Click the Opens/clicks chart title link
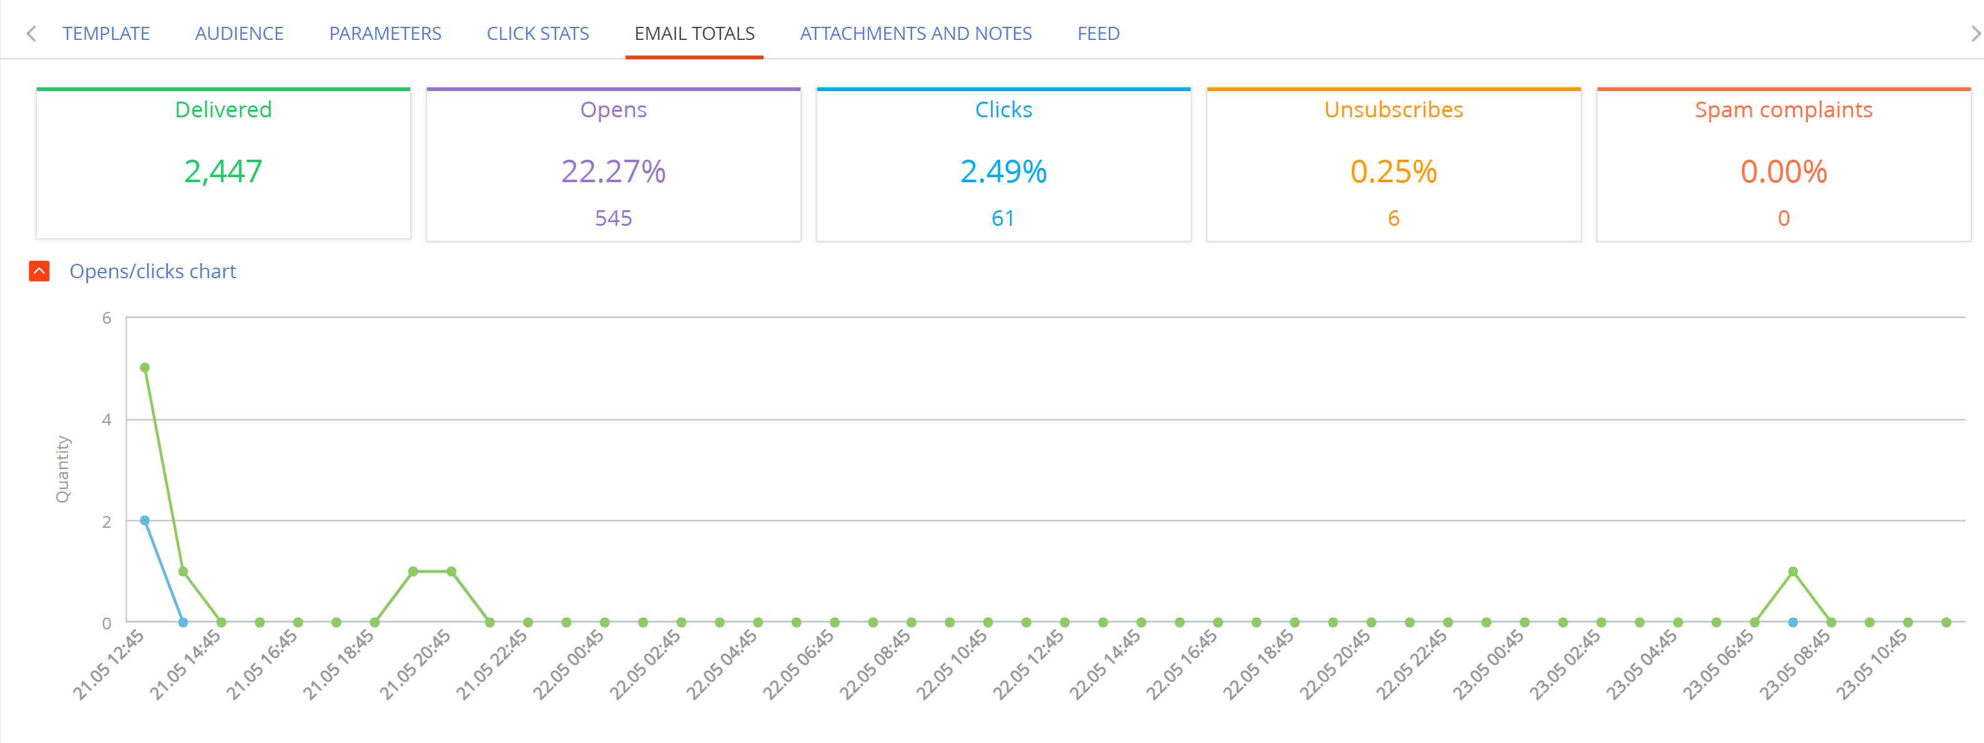This screenshot has height=743, width=1984. [152, 271]
